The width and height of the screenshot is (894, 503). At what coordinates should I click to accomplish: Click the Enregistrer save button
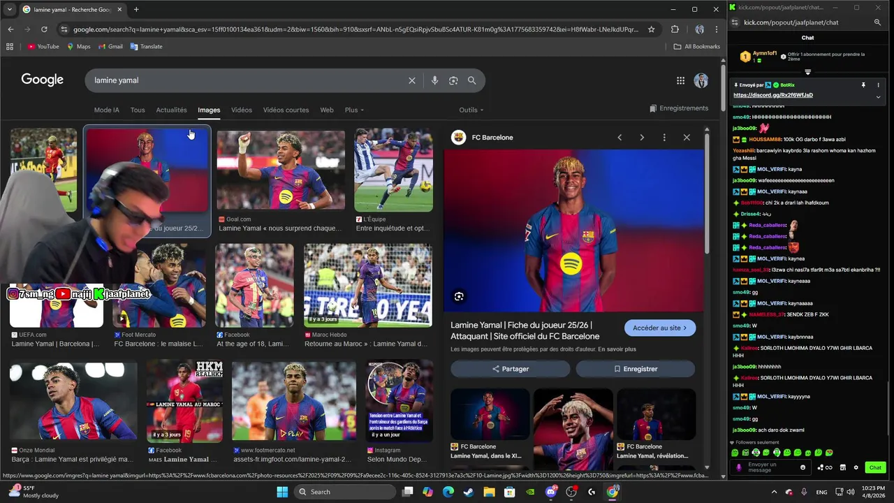636,369
